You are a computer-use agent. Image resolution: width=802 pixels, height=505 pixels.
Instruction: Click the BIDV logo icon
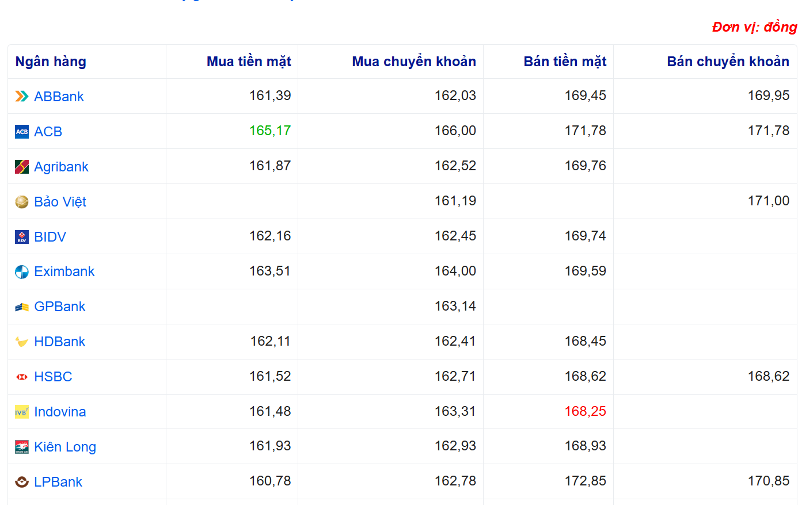[22, 237]
